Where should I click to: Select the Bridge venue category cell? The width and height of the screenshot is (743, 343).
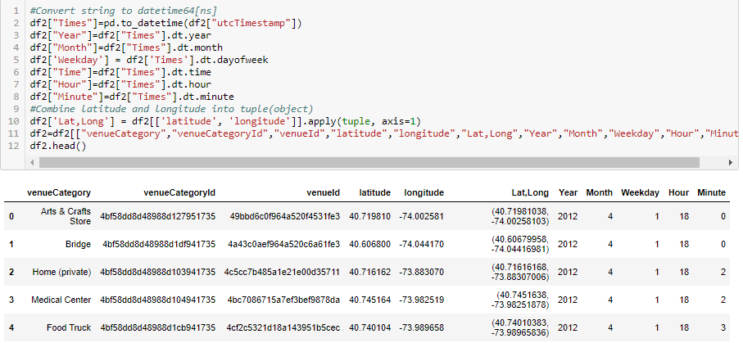click(x=78, y=245)
